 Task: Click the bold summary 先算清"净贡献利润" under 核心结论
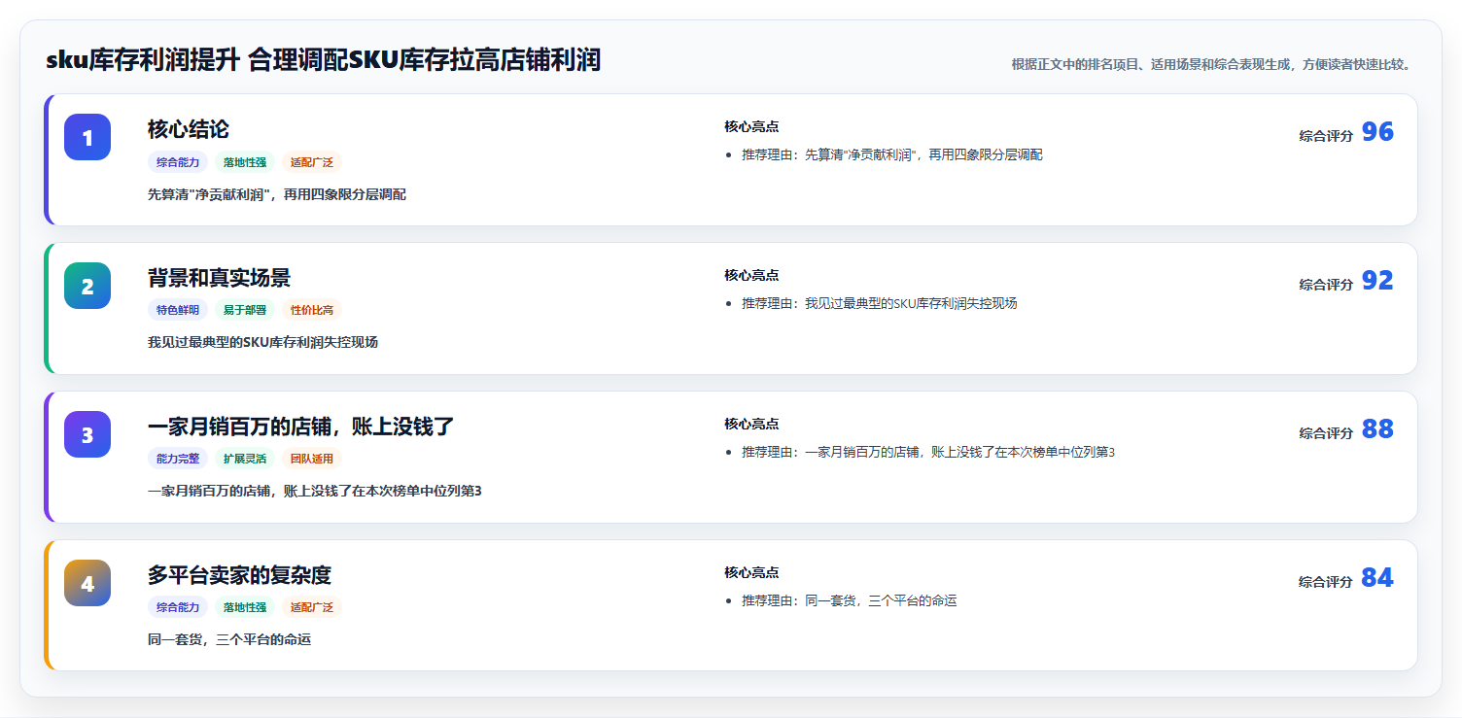(x=277, y=194)
